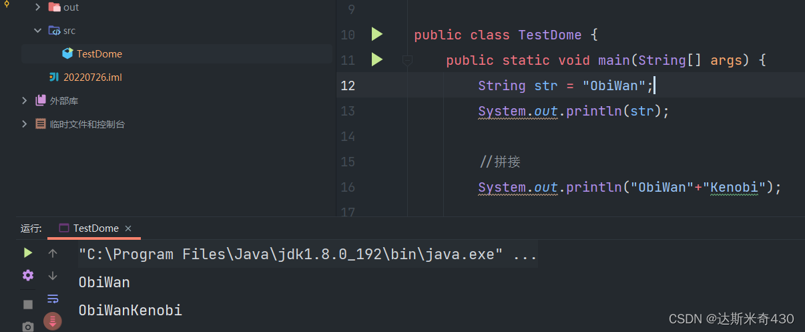Capture thread dump with camera icon
Viewport: 805px width, 332px height.
[x=27, y=327]
